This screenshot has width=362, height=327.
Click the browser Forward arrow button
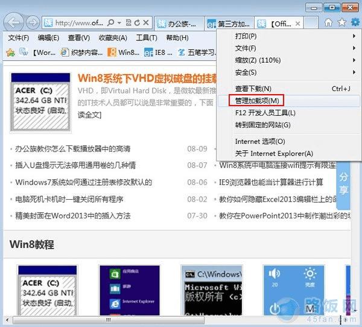[x=33, y=23]
